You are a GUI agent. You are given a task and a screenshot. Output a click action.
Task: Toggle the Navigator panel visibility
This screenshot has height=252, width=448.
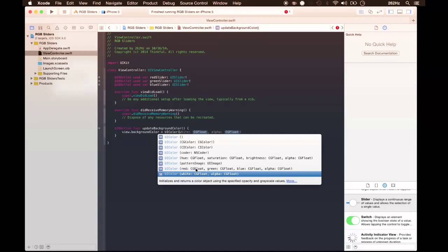coord(391,12)
